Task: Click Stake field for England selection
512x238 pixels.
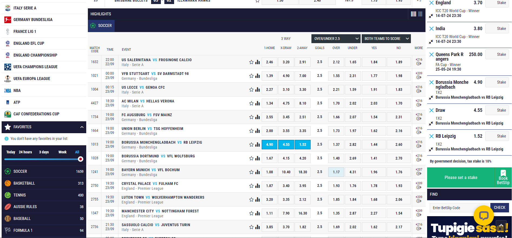Action: point(497,3)
